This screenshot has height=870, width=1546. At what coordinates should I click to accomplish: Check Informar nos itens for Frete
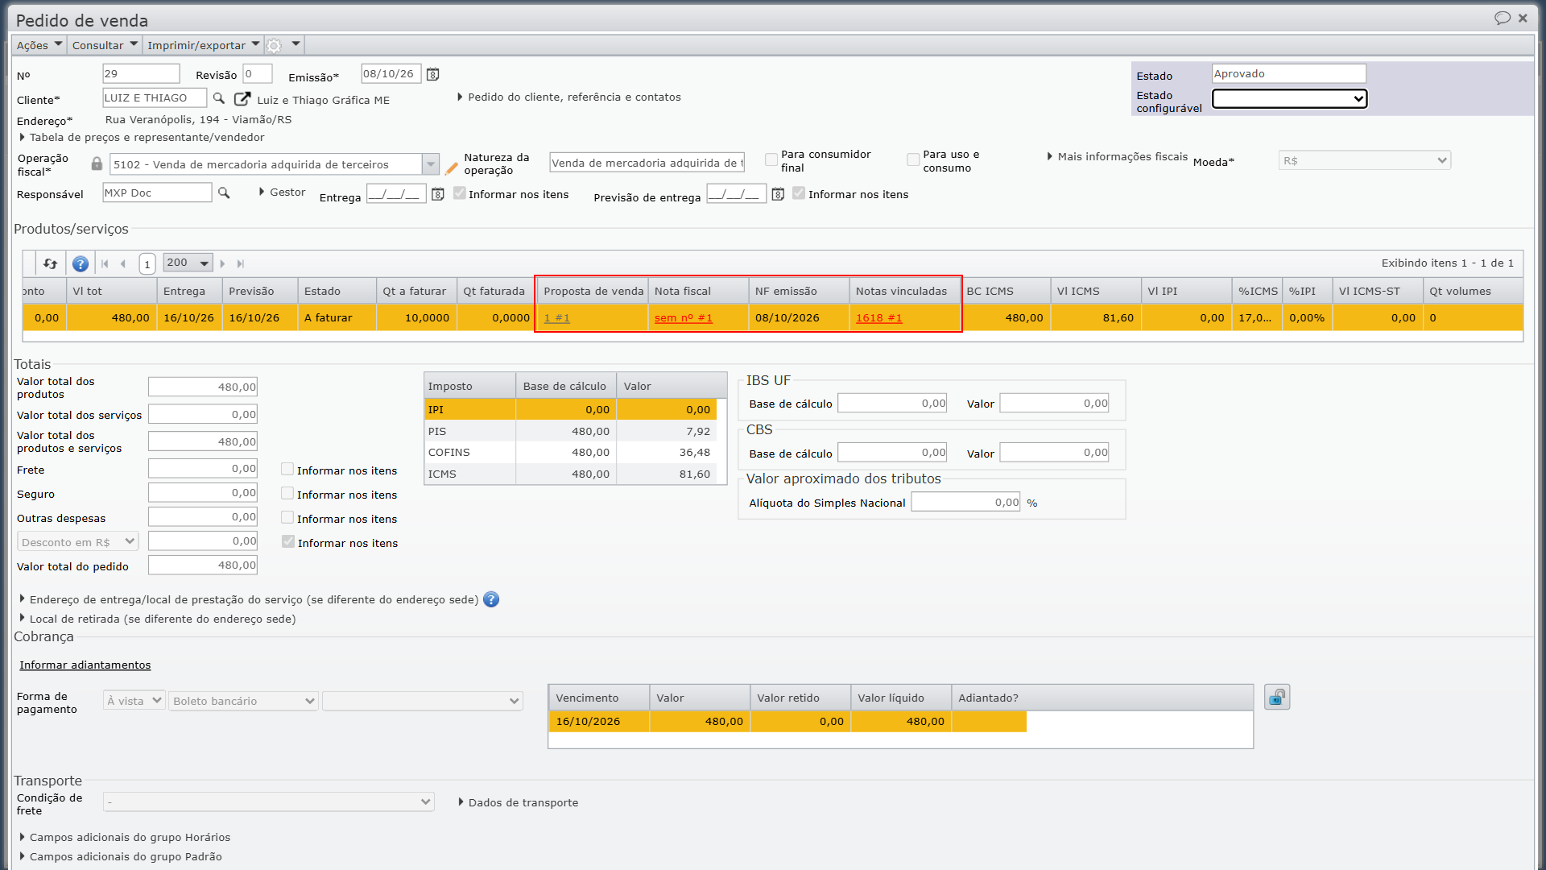click(287, 470)
